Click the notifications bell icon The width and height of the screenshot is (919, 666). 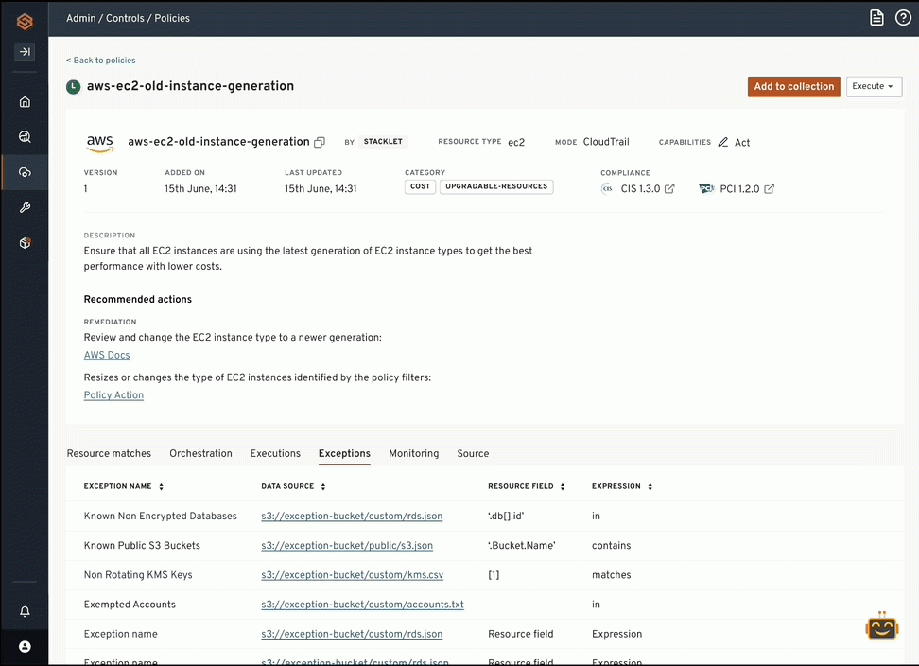coord(25,612)
